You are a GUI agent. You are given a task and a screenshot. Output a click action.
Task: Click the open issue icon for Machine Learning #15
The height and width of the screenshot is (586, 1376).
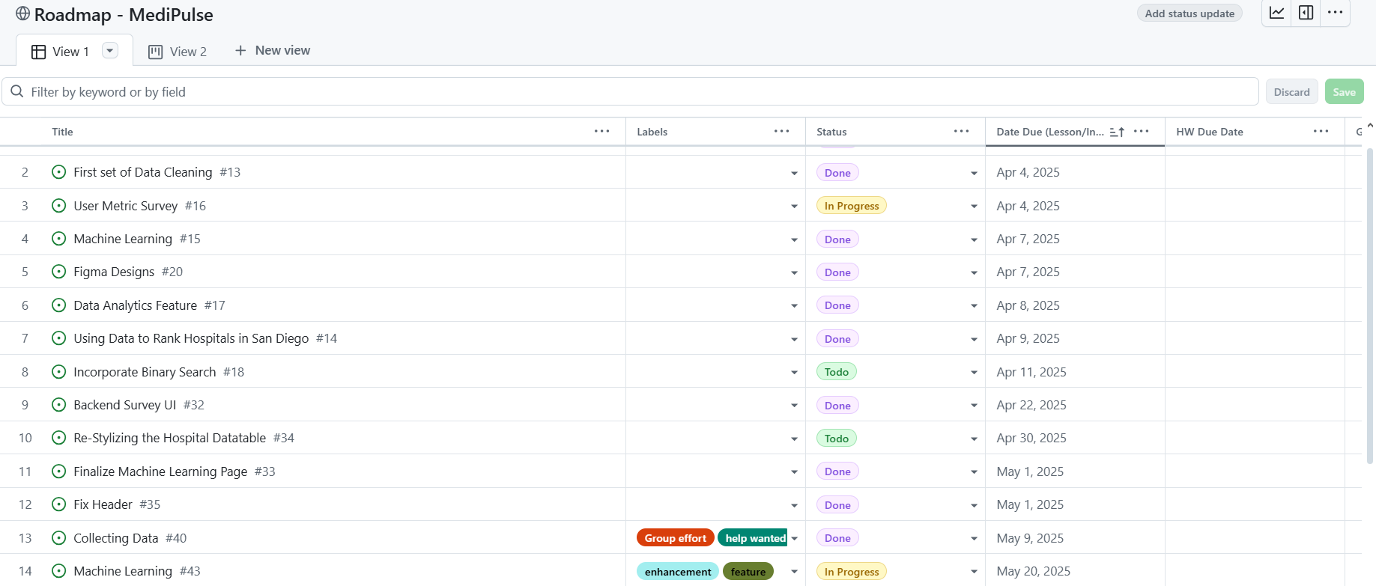point(59,239)
